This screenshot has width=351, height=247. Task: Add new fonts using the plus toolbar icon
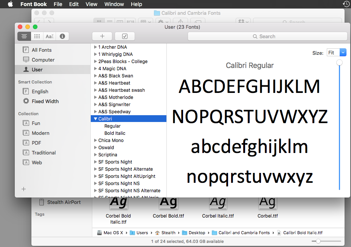[x=102, y=36]
